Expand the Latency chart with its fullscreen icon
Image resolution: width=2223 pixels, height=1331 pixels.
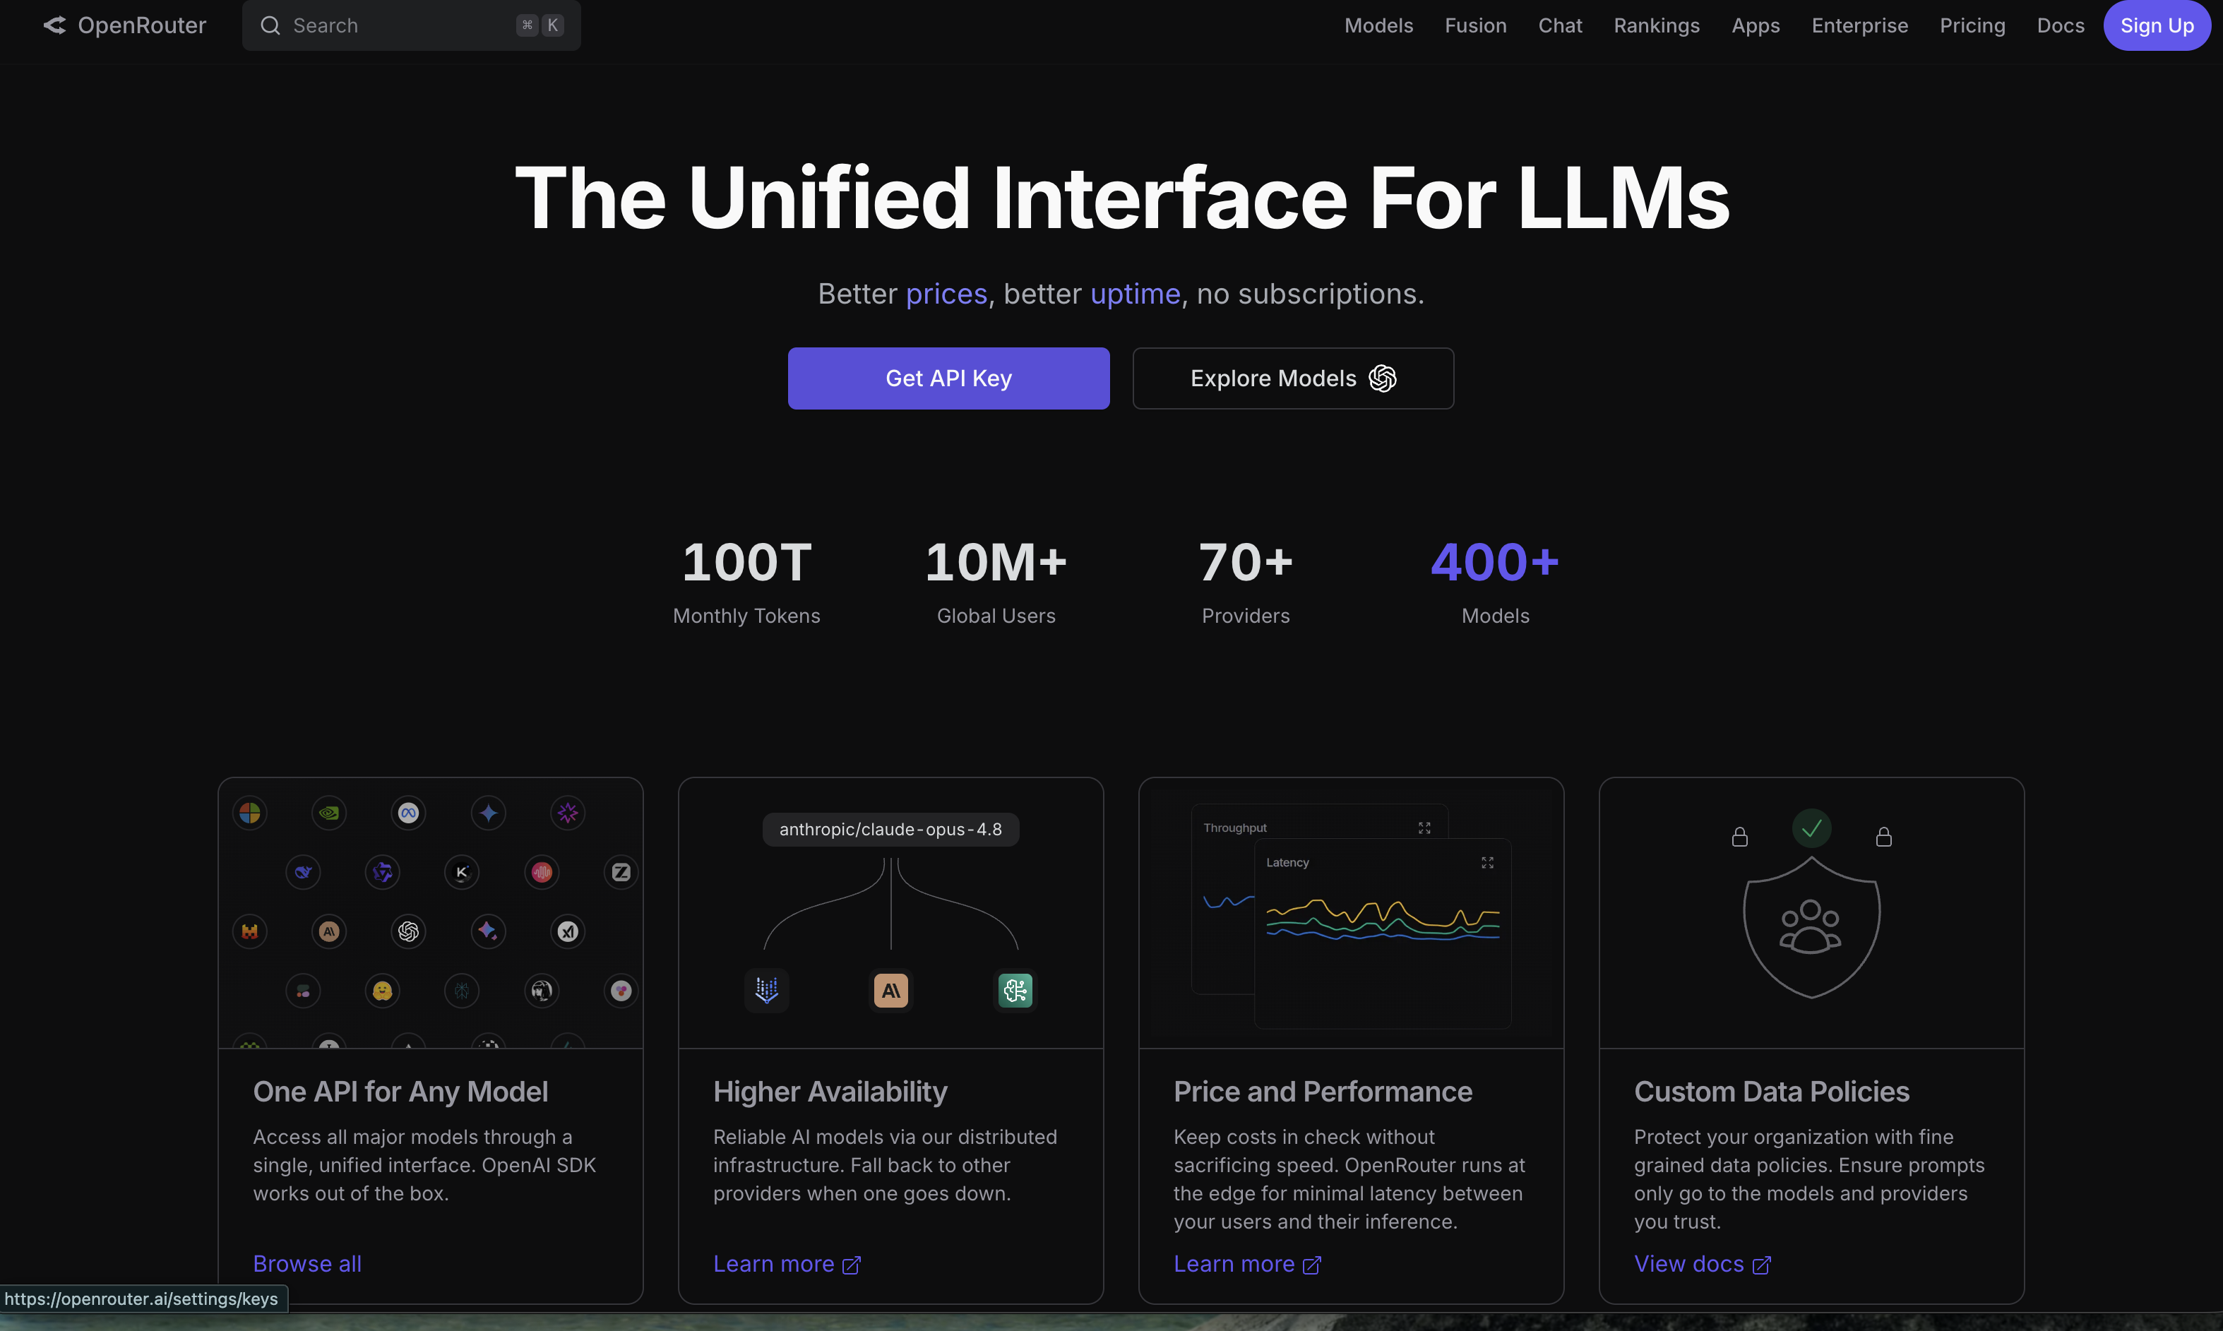1486,863
